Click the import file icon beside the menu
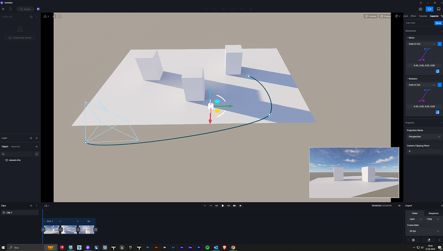The width and height of the screenshot is (443, 251). click(x=10, y=9)
